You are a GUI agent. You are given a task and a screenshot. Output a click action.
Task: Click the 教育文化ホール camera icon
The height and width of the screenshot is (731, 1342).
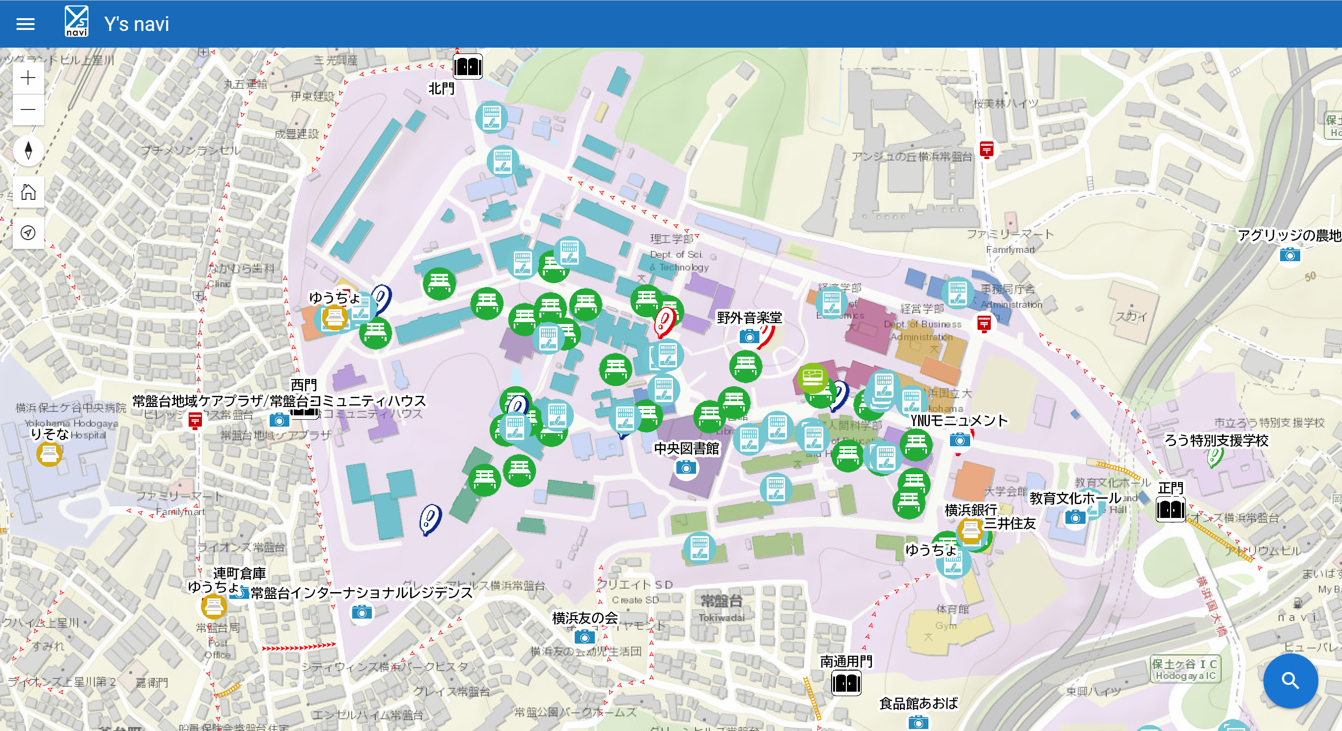(x=1075, y=517)
